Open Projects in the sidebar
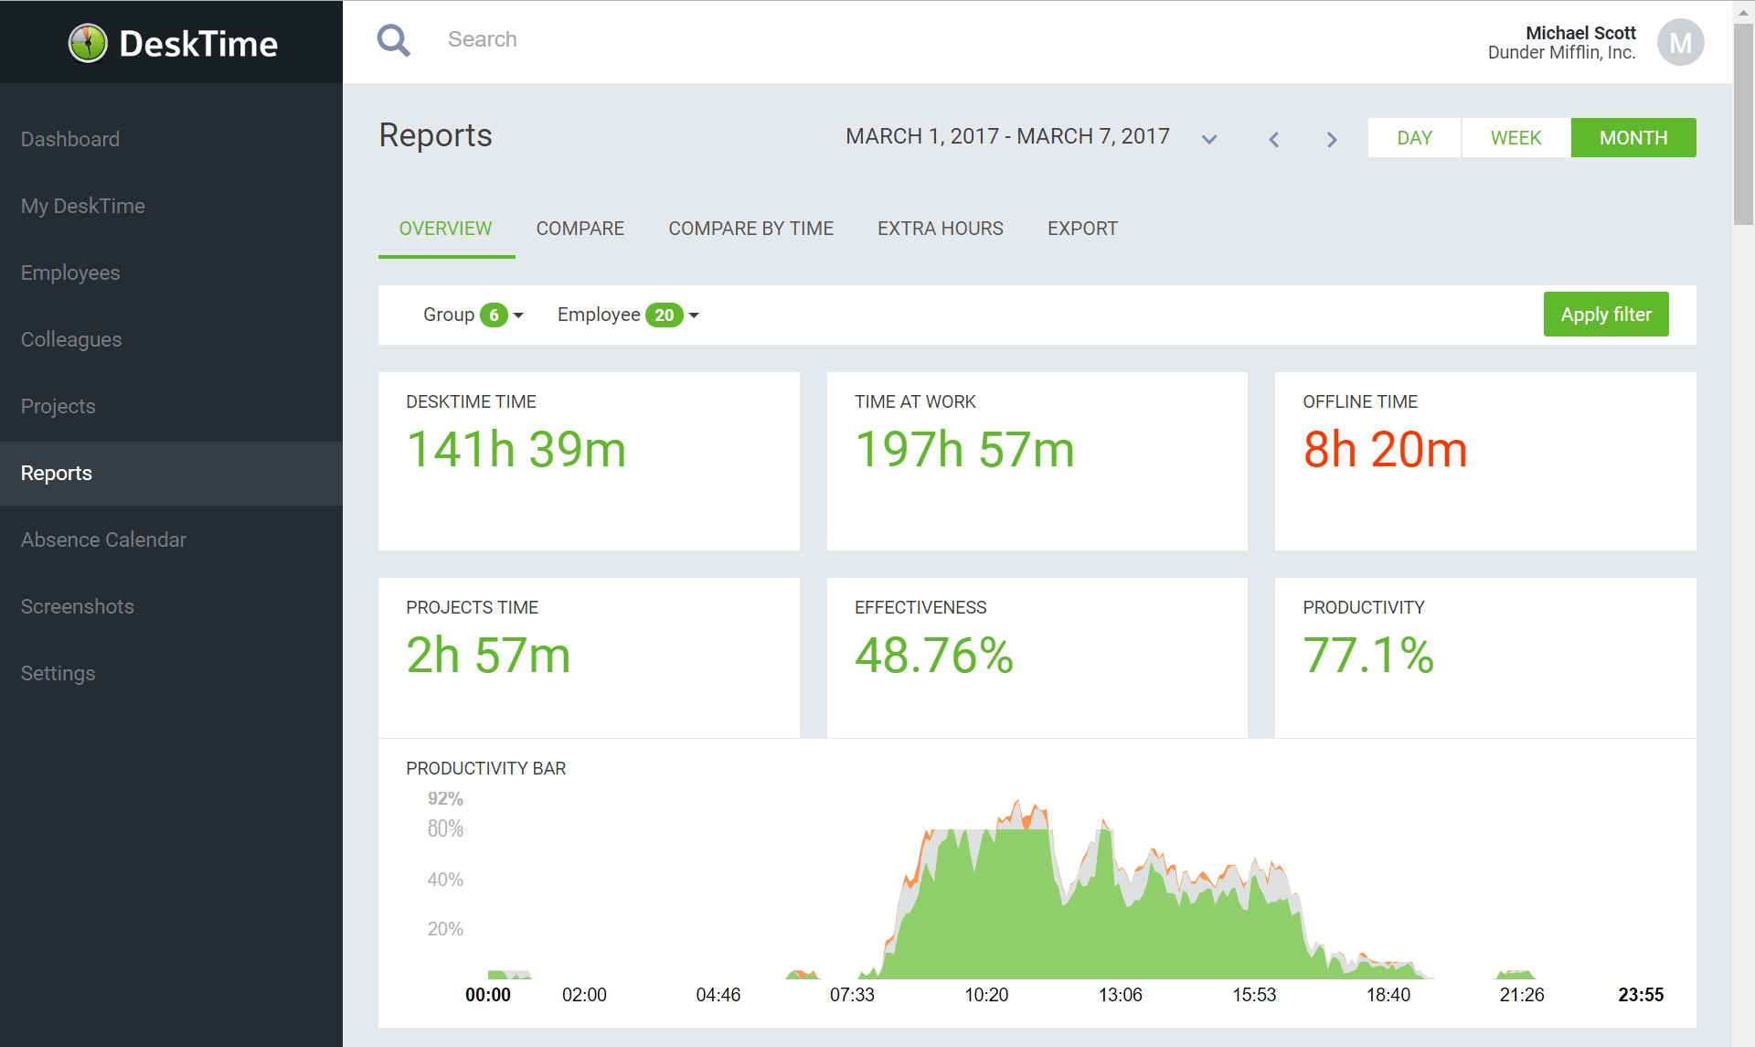The image size is (1755, 1047). (171, 406)
